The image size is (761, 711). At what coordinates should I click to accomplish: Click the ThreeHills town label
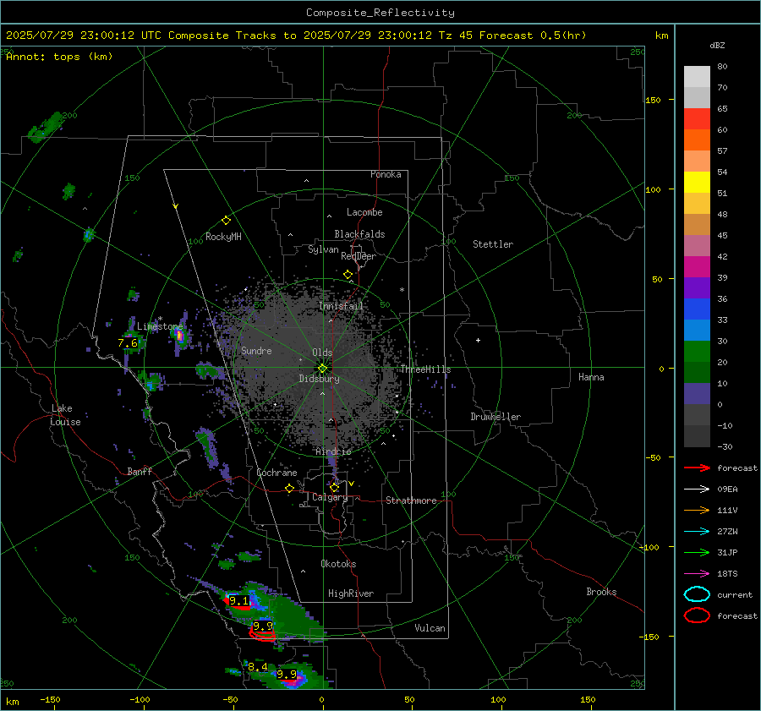(425, 369)
